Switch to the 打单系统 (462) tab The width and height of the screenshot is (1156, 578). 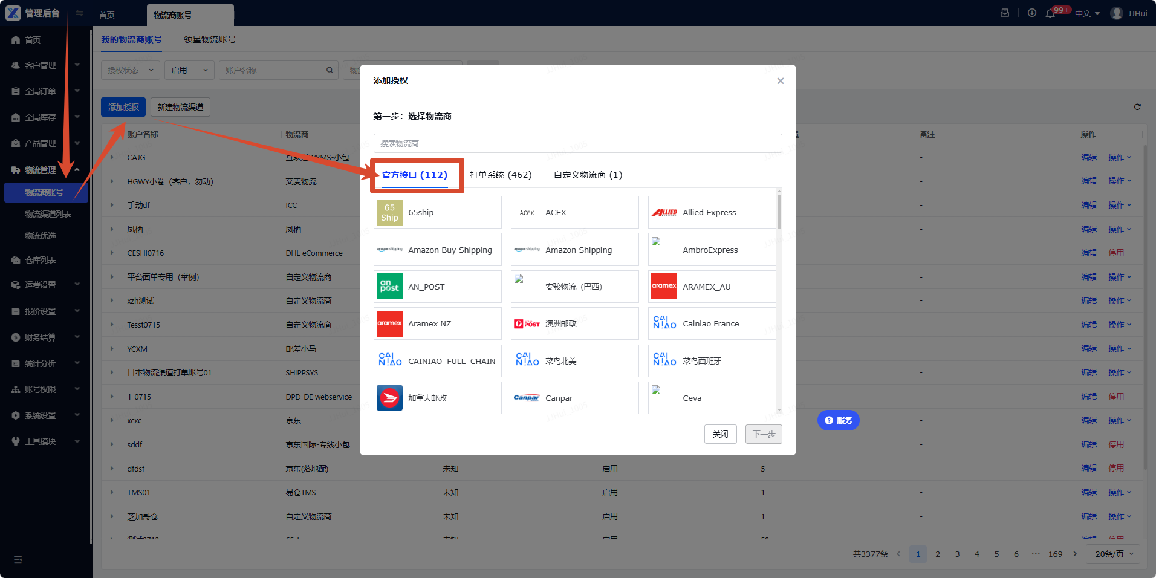click(501, 175)
